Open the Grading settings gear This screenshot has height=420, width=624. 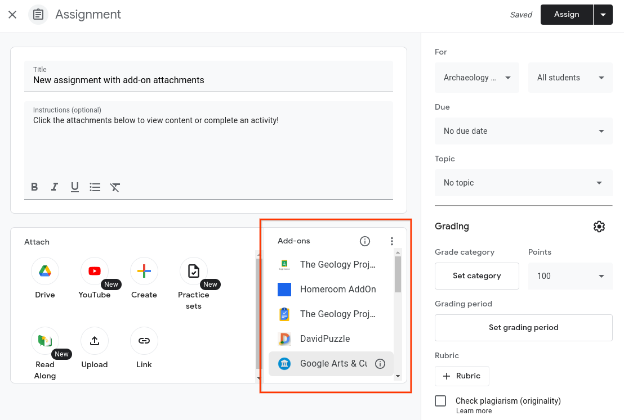coord(599,226)
